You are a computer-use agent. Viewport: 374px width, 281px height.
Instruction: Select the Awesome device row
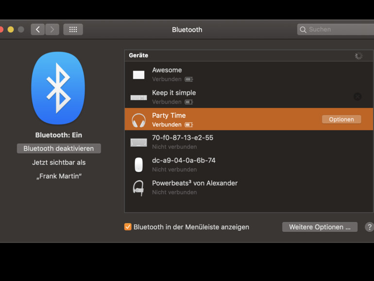(x=249, y=74)
